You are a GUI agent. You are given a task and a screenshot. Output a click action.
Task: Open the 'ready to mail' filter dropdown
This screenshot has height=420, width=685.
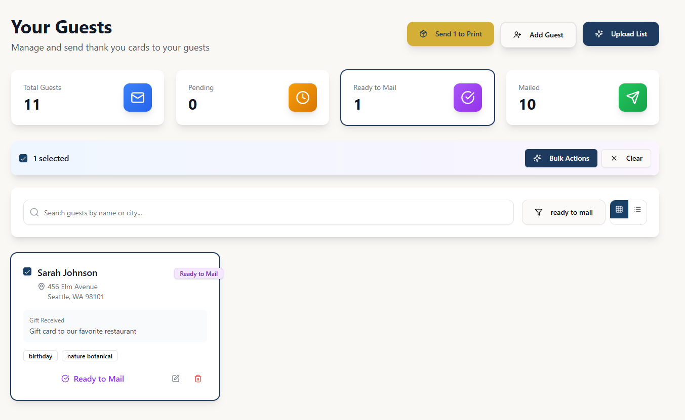pyautogui.click(x=563, y=212)
